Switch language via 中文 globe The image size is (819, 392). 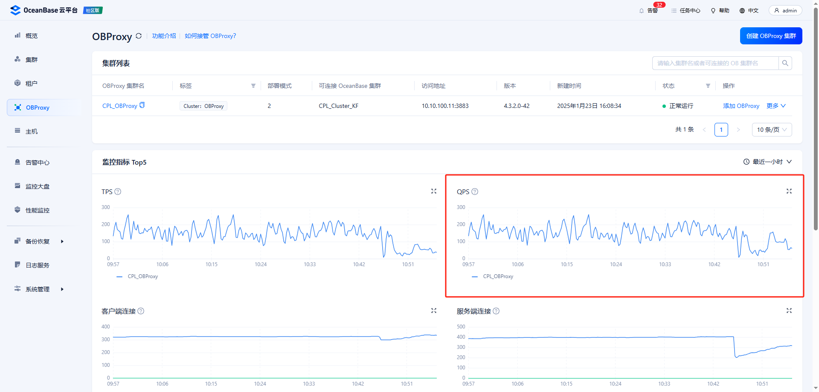point(749,11)
